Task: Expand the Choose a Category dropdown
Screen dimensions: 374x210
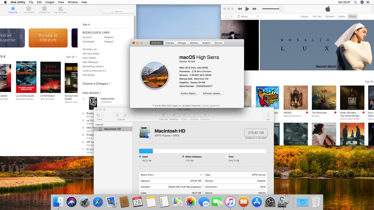Action: (x=97, y=84)
